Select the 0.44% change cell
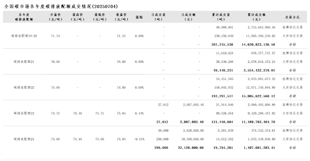310x161 pixels. pyautogui.click(x=139, y=113)
